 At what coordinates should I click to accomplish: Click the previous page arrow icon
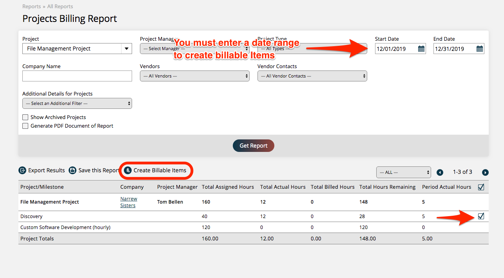(440, 172)
